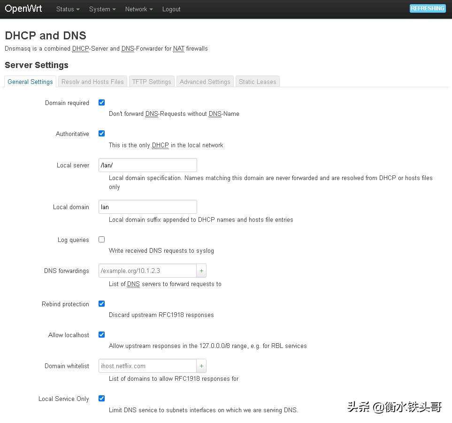Uncheck the Authoritative checkbox
This screenshot has height=423, width=452.
(101, 133)
